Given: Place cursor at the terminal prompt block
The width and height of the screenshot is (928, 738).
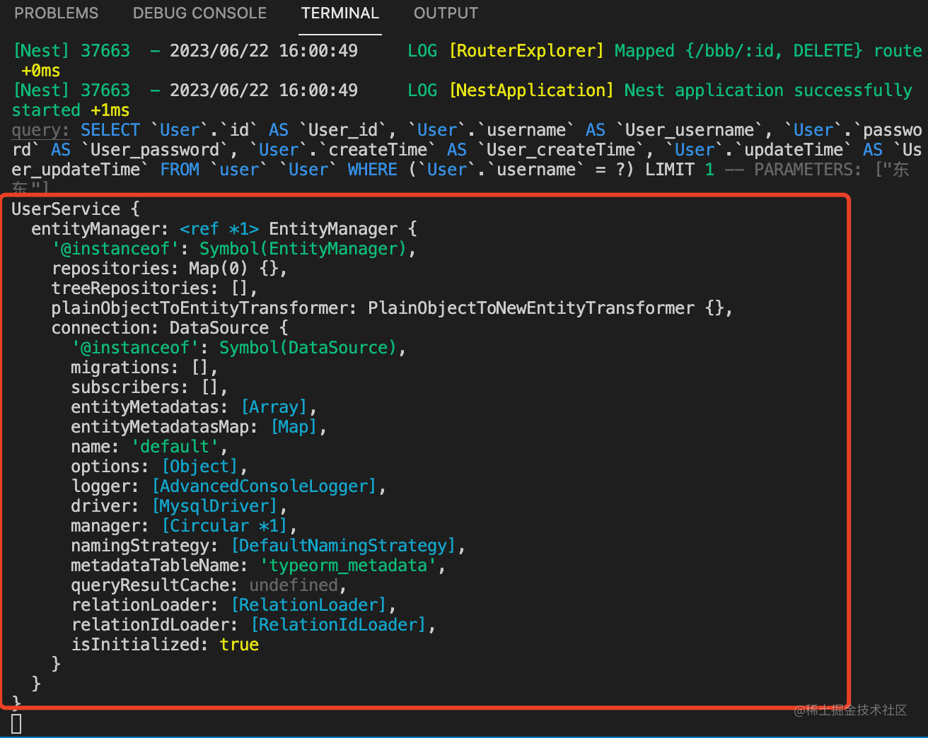Looking at the screenshot, I should [x=16, y=723].
